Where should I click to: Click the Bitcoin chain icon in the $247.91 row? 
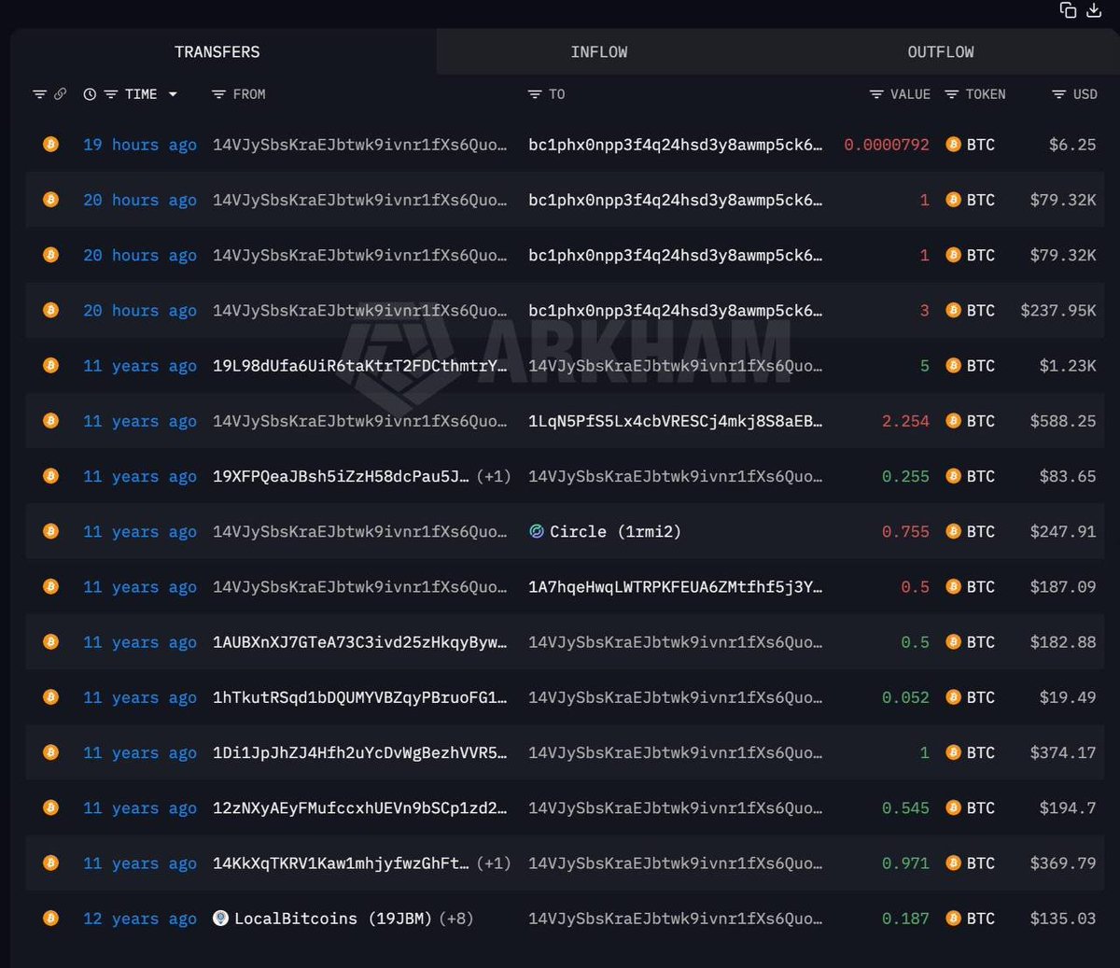(x=50, y=531)
